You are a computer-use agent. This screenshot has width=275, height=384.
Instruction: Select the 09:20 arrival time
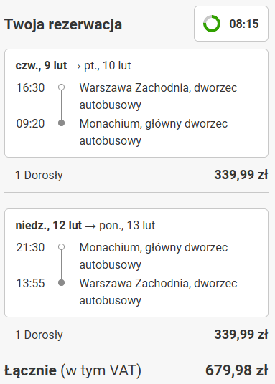[x=30, y=123]
